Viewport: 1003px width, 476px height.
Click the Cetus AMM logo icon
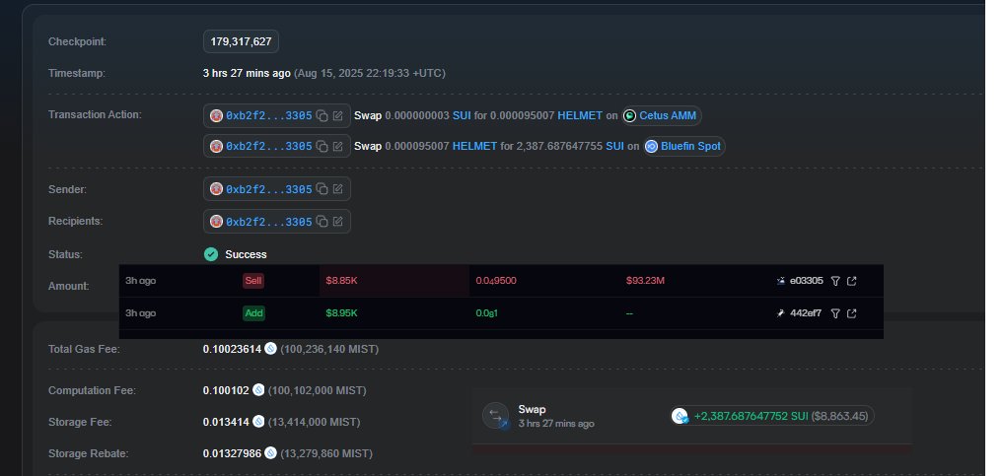click(x=630, y=115)
